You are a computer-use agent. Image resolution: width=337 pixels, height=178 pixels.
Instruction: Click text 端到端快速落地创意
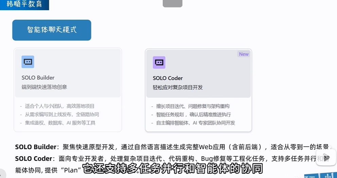click(x=44, y=87)
